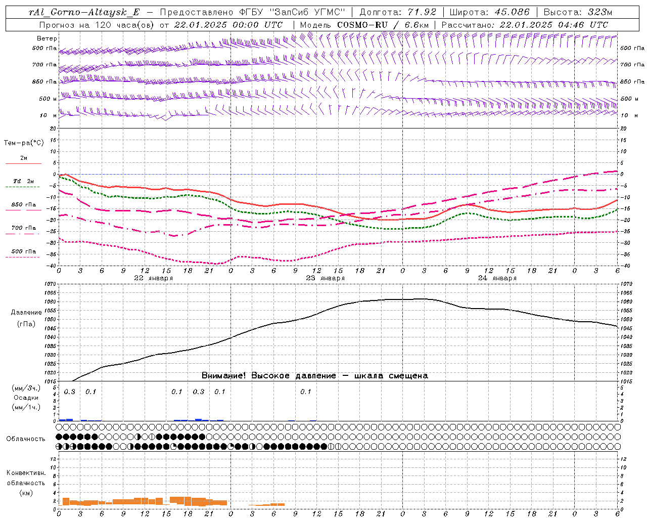Click the Внимание! Высокое давление warning text

pyautogui.click(x=314, y=376)
